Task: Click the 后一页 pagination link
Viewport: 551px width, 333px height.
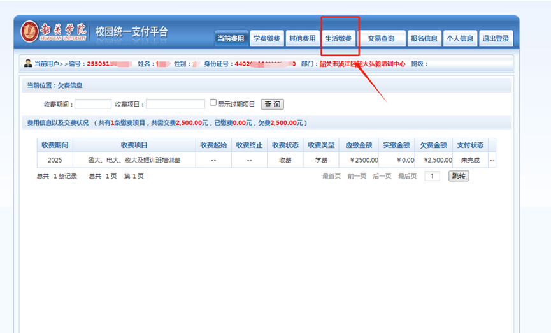Action: click(x=382, y=176)
